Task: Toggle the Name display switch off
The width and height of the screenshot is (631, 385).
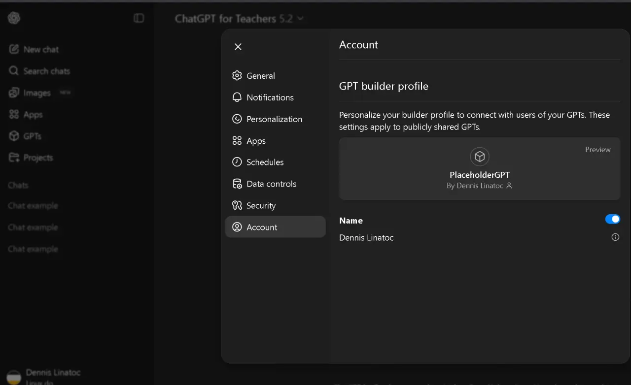Action: 613,219
